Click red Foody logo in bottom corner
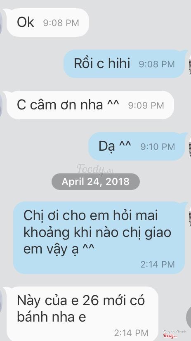191x341 pixels. [x=170, y=336]
